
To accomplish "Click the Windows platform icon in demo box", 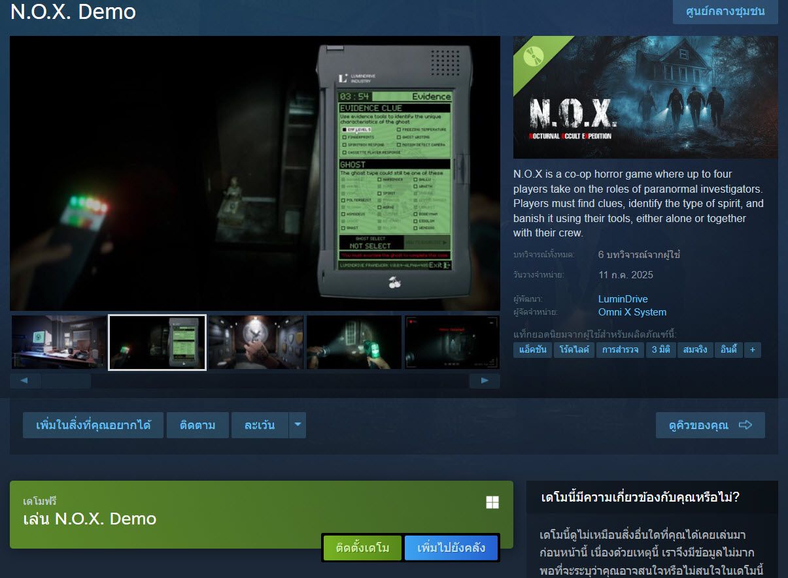I will [492, 502].
